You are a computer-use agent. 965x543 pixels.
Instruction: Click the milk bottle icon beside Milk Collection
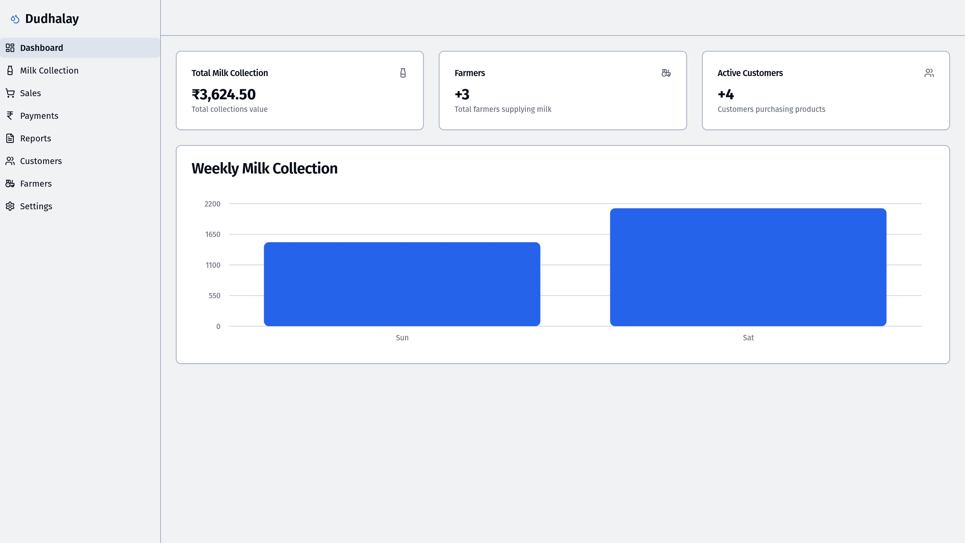(10, 70)
